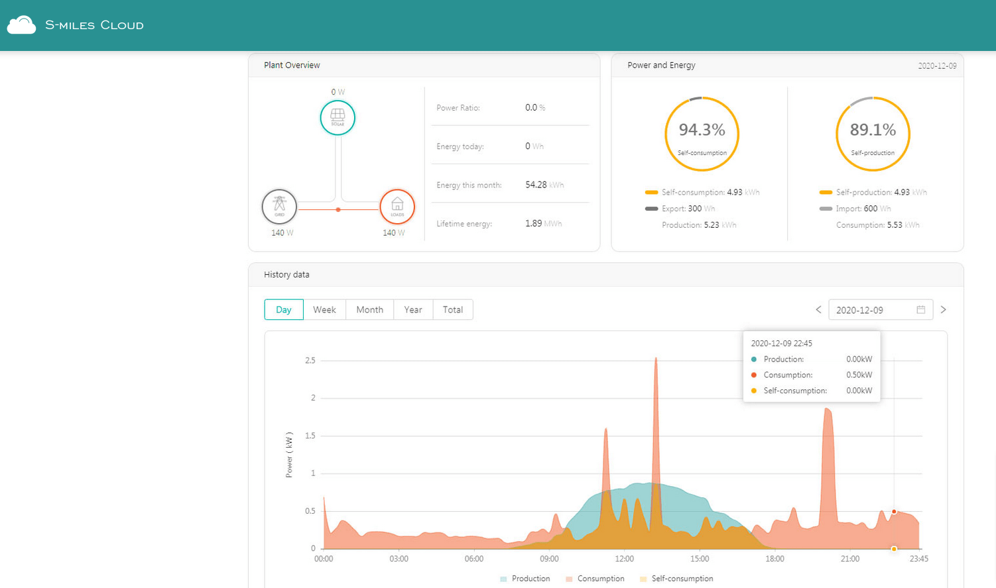Click the S-miles Cloud title text
Screen dimensions: 996x588
pos(94,25)
